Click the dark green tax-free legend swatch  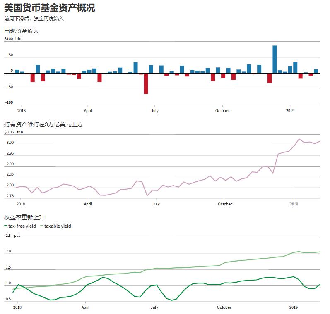6,226
